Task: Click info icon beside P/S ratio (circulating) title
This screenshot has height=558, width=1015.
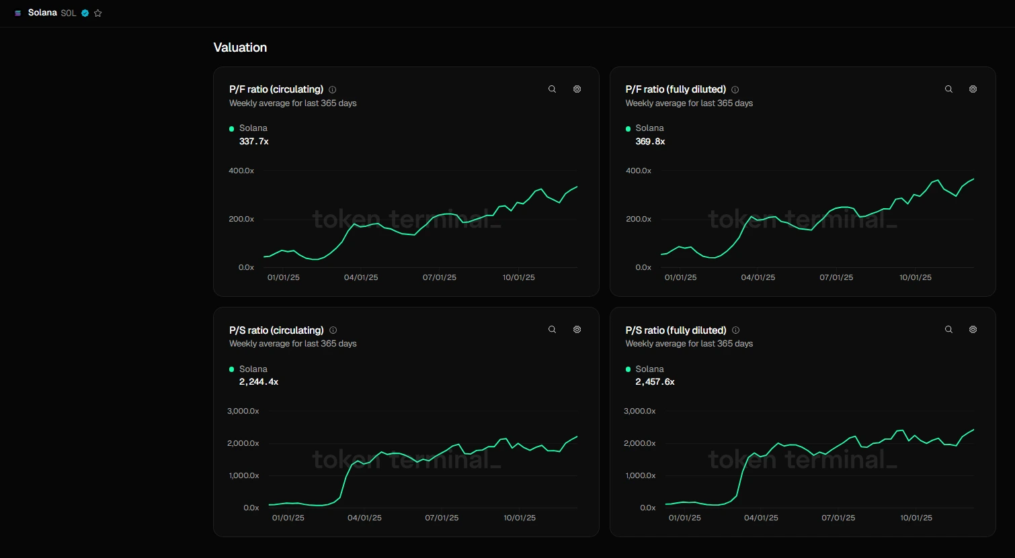Action: 333,330
